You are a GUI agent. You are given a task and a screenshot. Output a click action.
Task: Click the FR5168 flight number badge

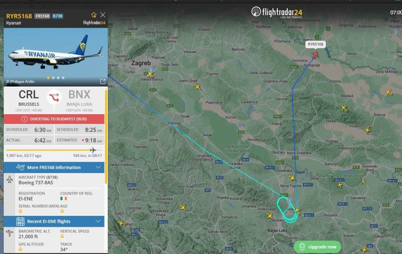click(x=42, y=16)
